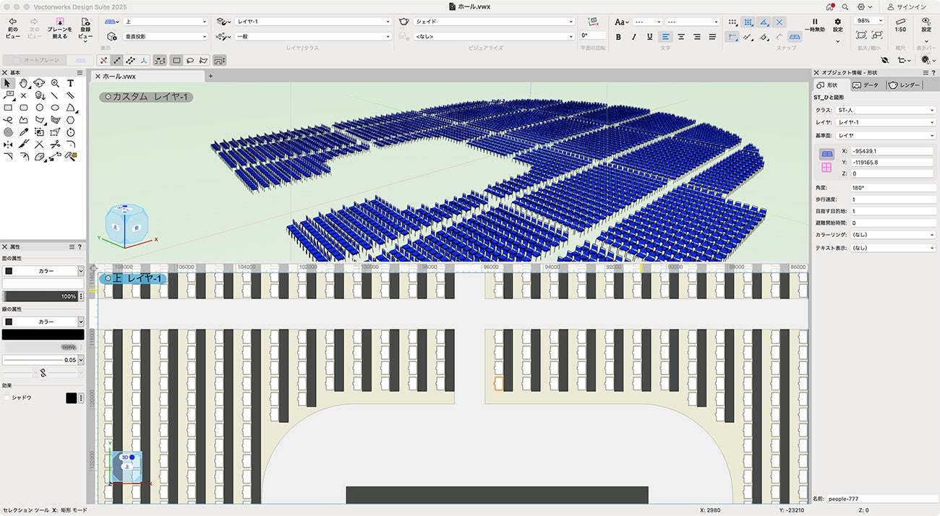The image size is (940, 516).
Task: Open the active layer dropdown レイヤ-1 in toolbar
Action: coord(312,22)
